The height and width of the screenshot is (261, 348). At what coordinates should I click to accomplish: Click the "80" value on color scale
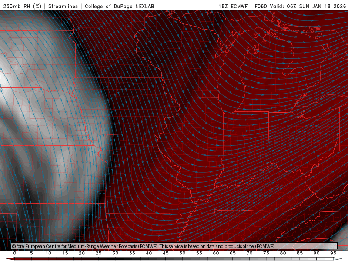pos(283,253)
